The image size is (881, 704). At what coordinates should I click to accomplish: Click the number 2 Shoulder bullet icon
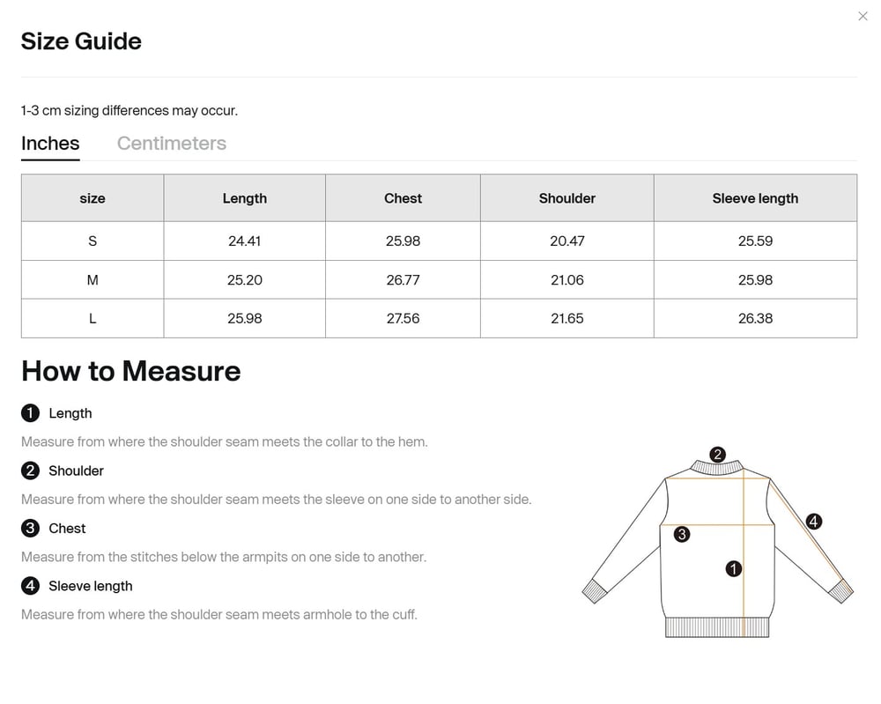pyautogui.click(x=31, y=471)
